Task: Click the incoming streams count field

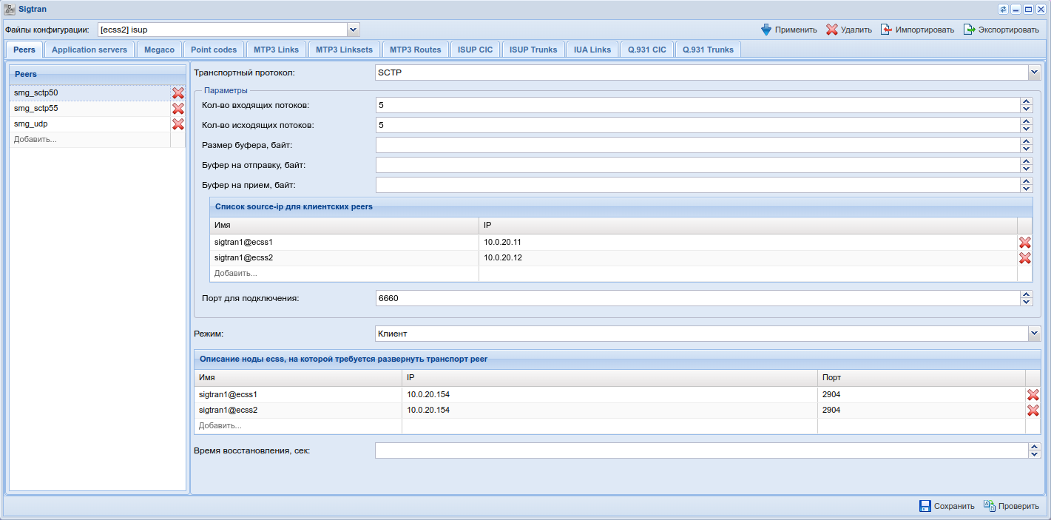Action: point(697,105)
